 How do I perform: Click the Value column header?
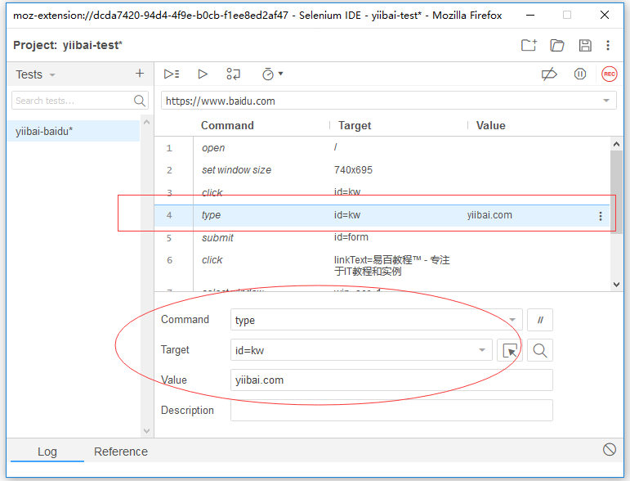(x=490, y=125)
